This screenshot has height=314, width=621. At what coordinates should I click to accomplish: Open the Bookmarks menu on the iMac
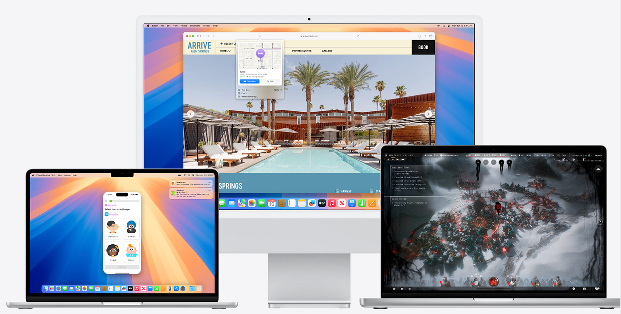195,26
